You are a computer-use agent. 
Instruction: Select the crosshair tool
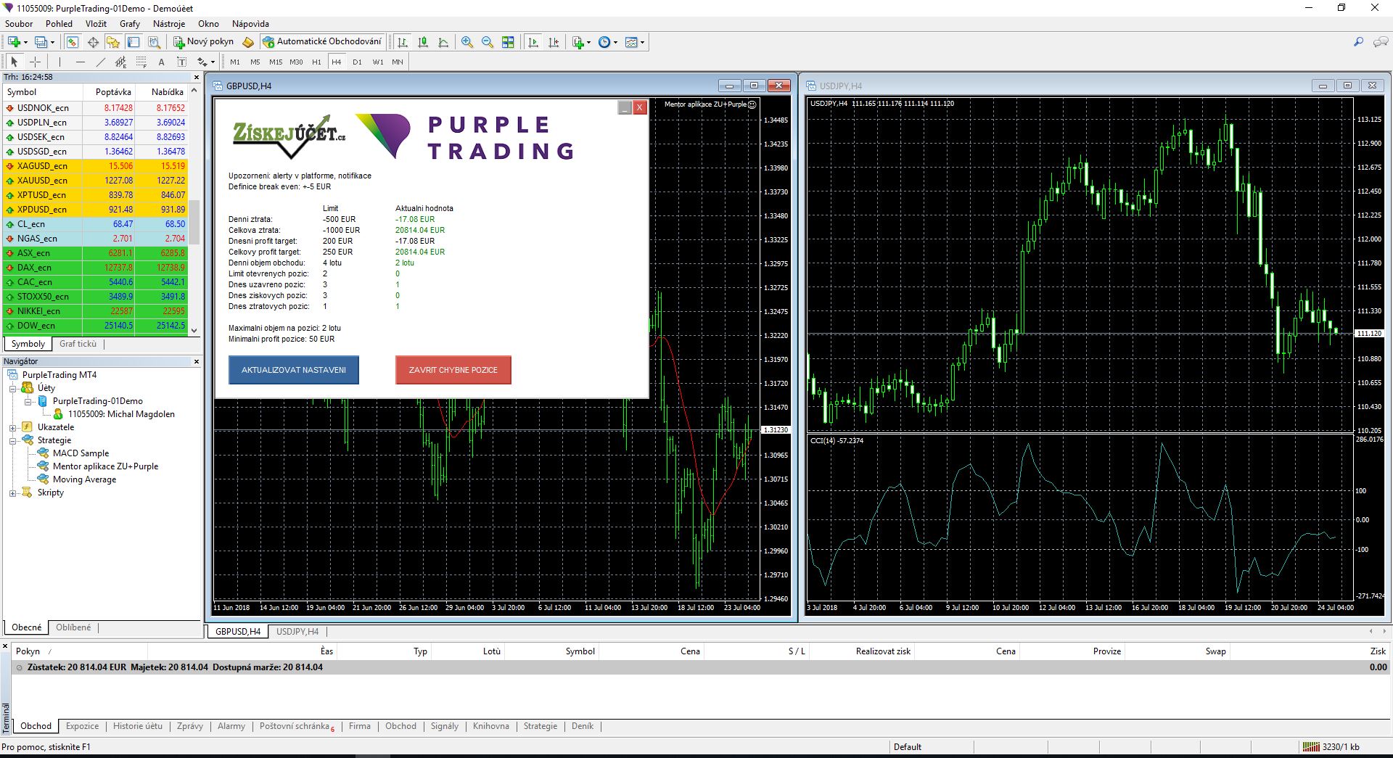coord(35,62)
